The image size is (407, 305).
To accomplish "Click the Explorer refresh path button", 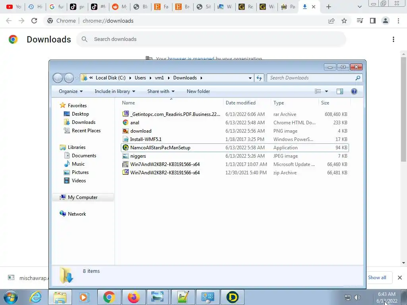I will click(259, 78).
